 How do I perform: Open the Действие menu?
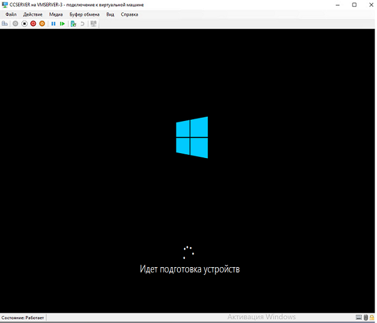point(33,14)
